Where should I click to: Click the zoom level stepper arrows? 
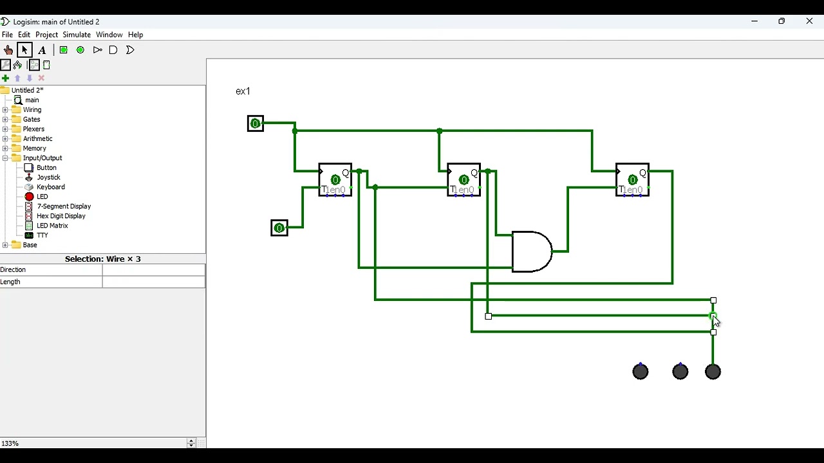click(x=191, y=443)
